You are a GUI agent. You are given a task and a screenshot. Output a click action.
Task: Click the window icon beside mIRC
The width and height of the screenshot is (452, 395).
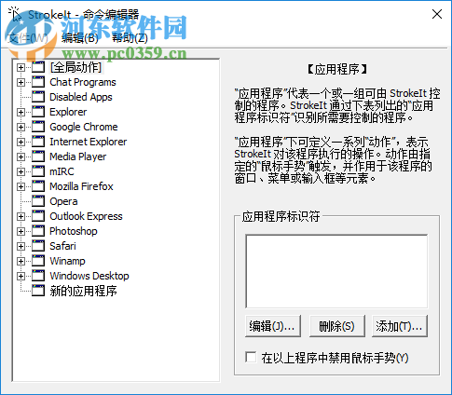(x=38, y=171)
